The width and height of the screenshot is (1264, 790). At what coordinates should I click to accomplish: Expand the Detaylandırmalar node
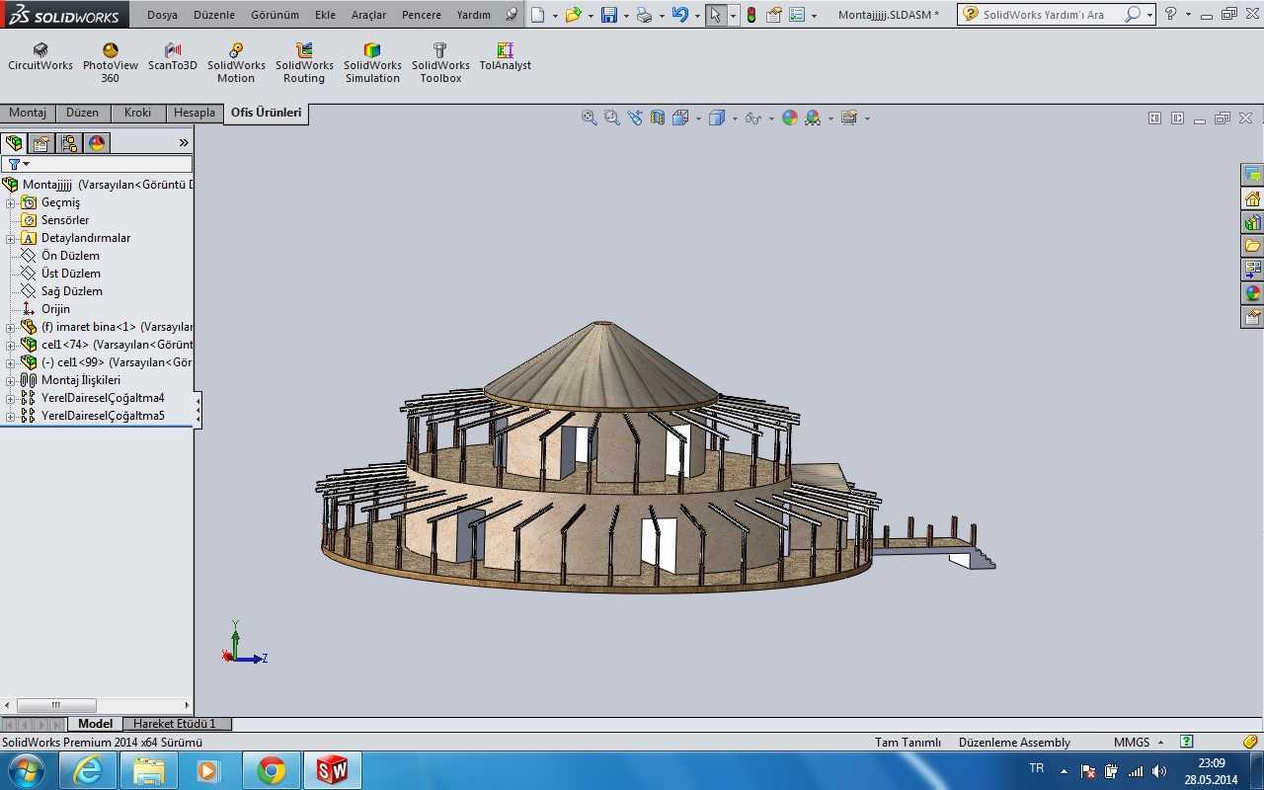(x=11, y=238)
